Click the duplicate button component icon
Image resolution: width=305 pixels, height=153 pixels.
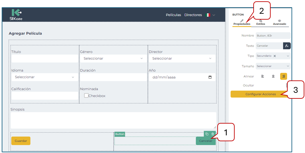(207, 134)
